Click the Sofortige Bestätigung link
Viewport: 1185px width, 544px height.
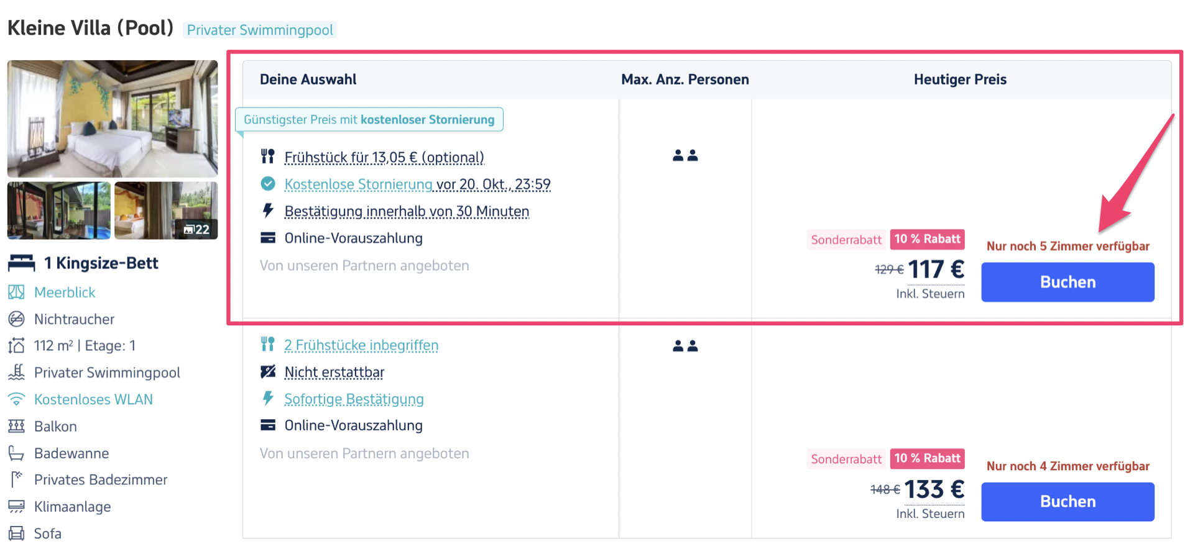354,399
